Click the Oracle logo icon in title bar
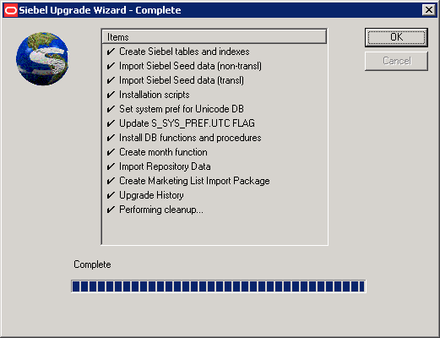This screenshot has height=338, width=440. click(x=11, y=10)
